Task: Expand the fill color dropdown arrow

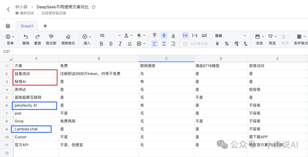Action: coord(144,36)
